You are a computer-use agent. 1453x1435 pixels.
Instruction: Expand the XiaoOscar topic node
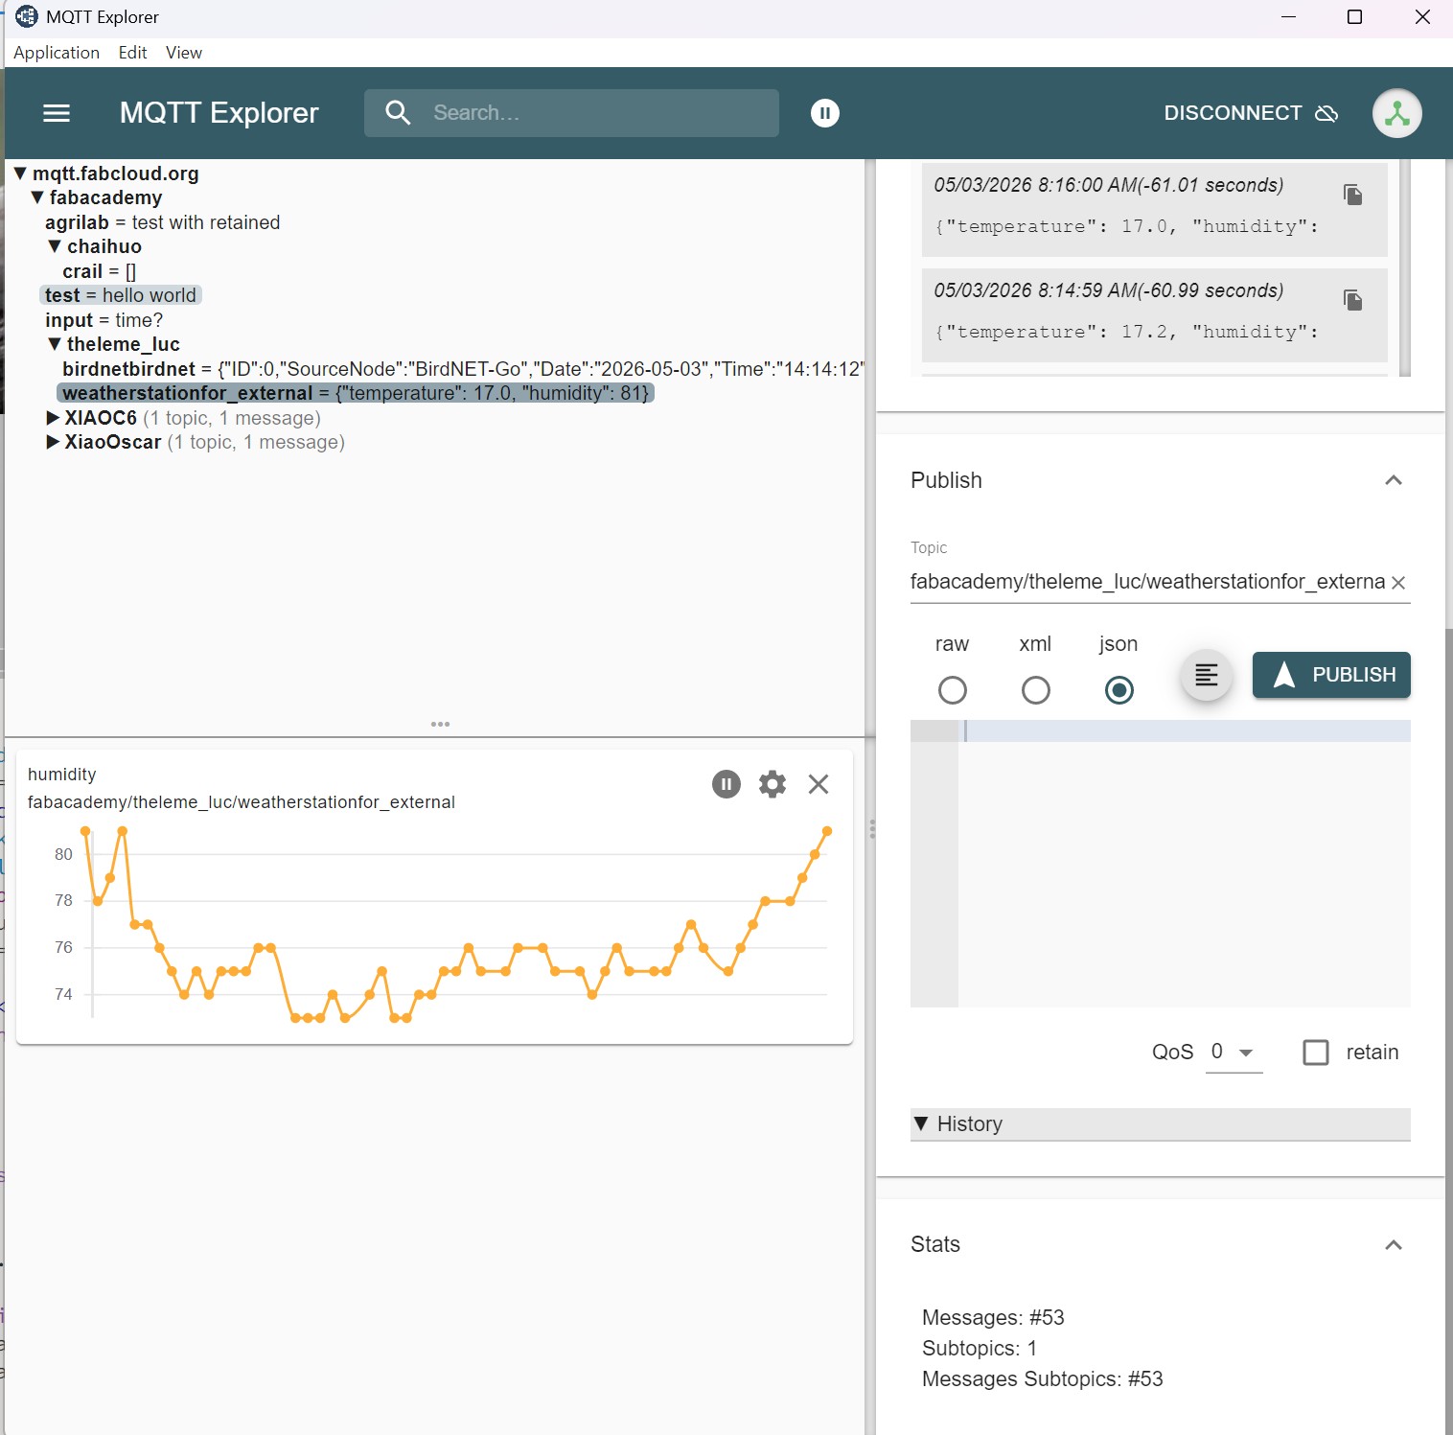[54, 442]
